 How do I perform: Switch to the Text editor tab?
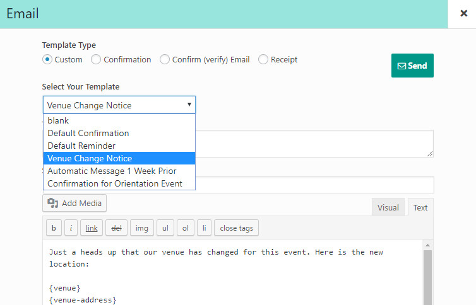tap(420, 207)
